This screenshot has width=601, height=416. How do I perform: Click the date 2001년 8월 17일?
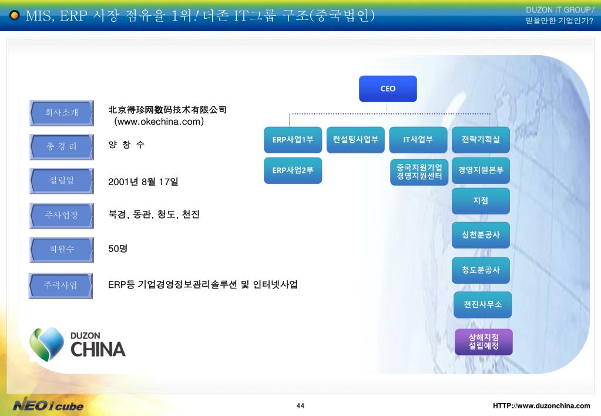point(143,182)
